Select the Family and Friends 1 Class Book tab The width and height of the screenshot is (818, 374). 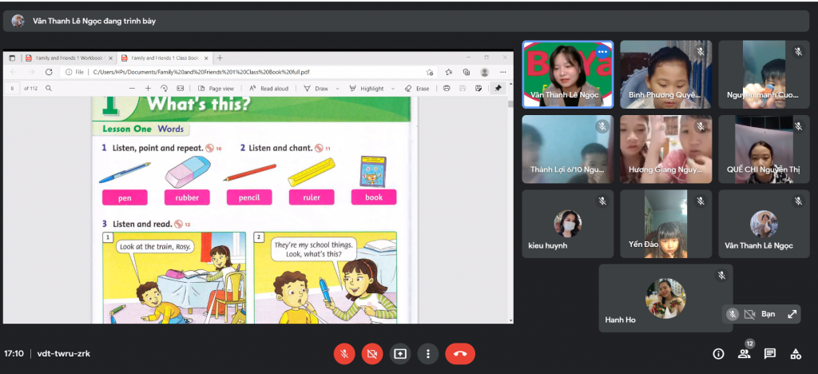tap(164, 58)
